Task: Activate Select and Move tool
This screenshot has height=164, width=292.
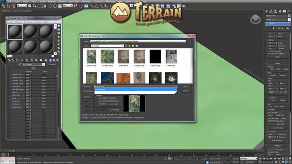Action: coord(50,6)
